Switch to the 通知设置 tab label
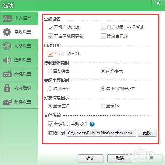 click(23, 60)
